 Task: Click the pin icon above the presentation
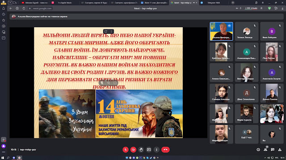point(106,32)
